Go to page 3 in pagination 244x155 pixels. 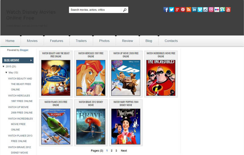tap(116, 151)
